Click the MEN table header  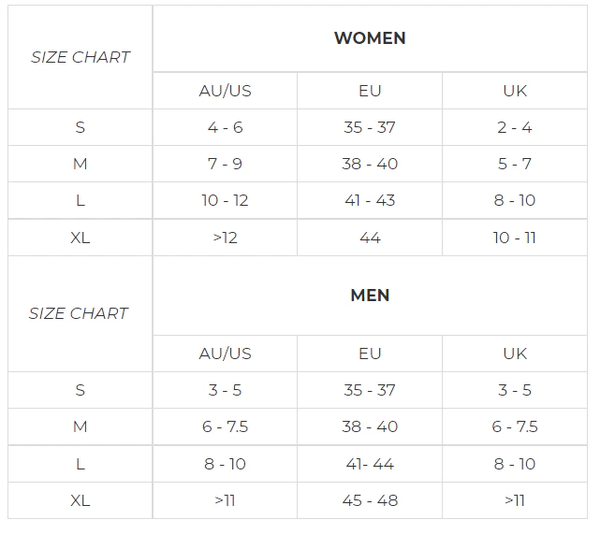(x=370, y=296)
